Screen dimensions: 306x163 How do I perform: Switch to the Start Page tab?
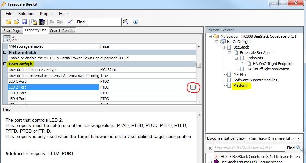pos(12,31)
